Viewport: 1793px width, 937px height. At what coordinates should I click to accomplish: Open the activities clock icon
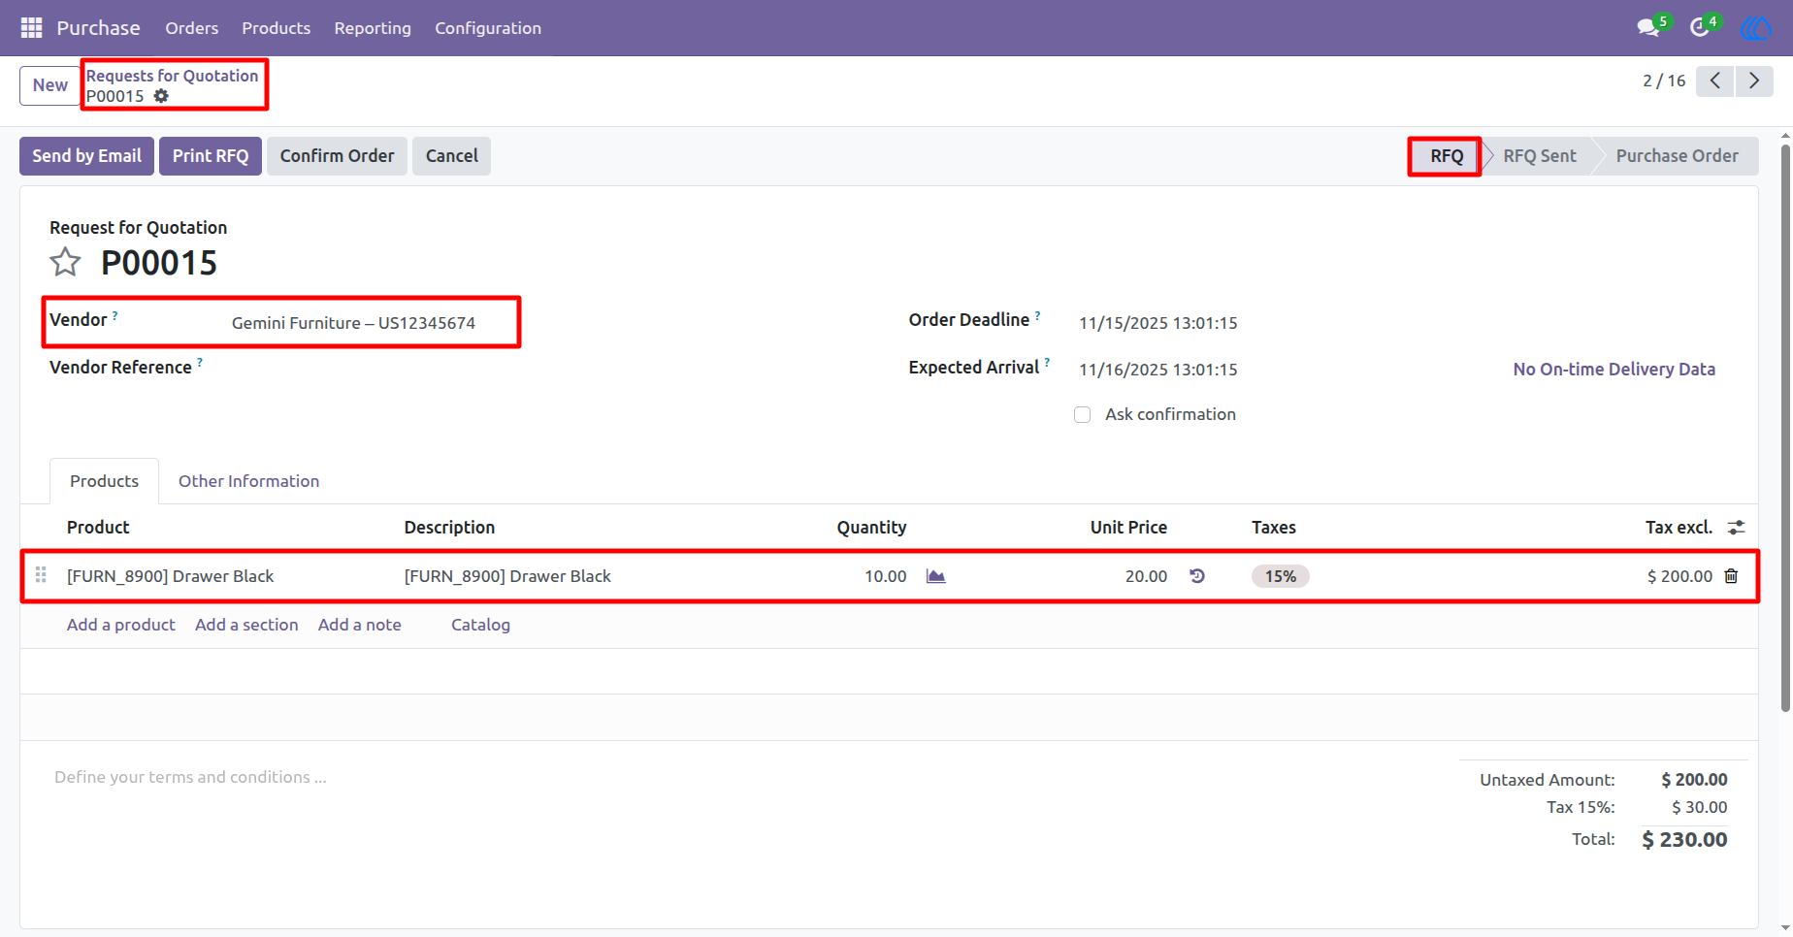[1699, 28]
